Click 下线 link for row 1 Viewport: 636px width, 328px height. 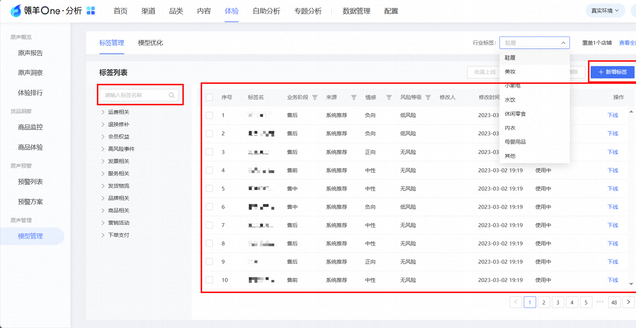tap(613, 115)
